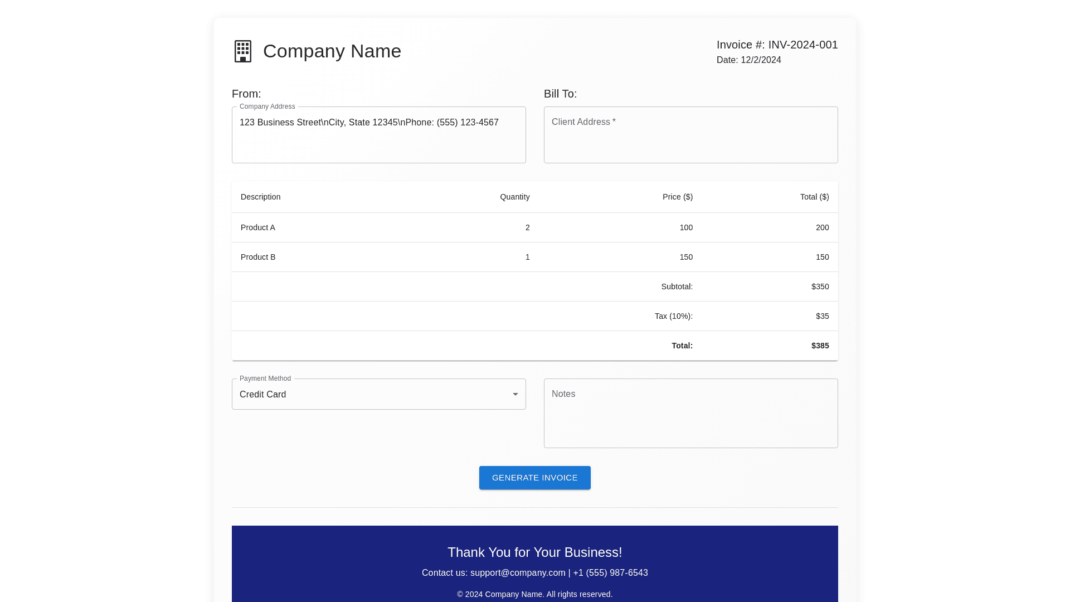The width and height of the screenshot is (1070, 602).
Task: Click the $385 total amount
Action: [x=820, y=346]
